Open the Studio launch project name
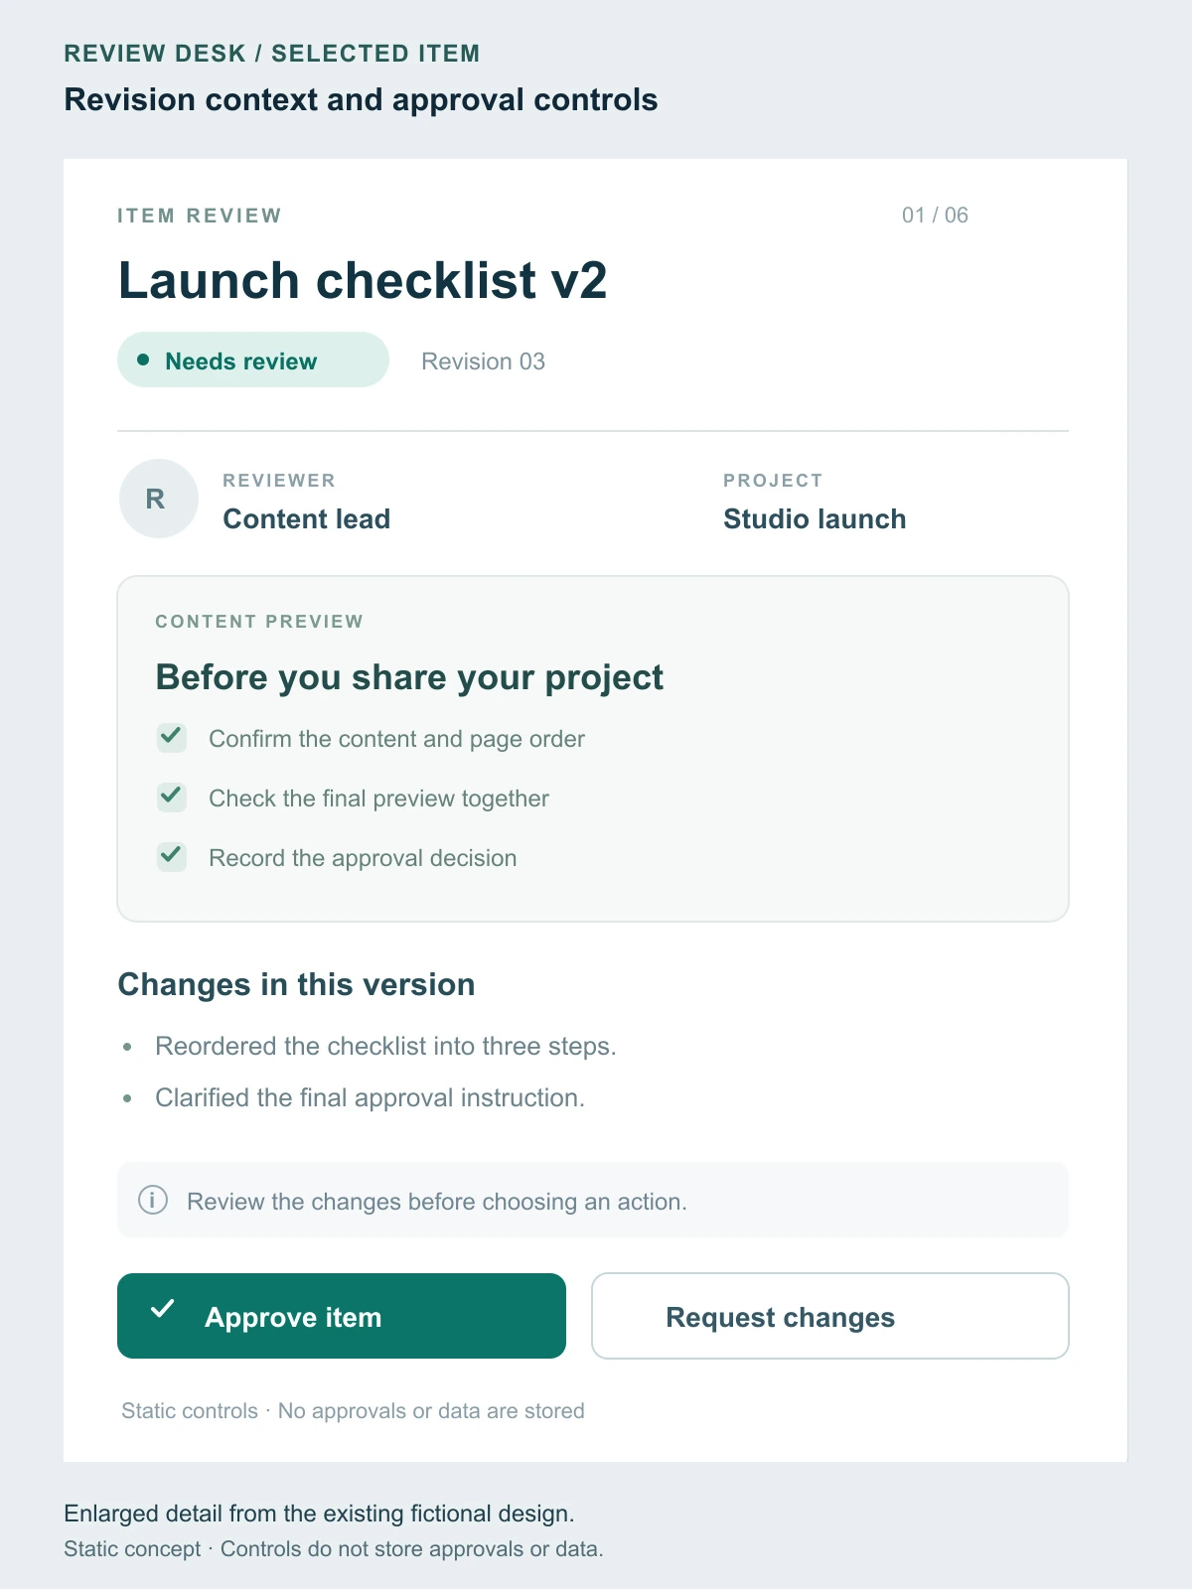 point(815,519)
